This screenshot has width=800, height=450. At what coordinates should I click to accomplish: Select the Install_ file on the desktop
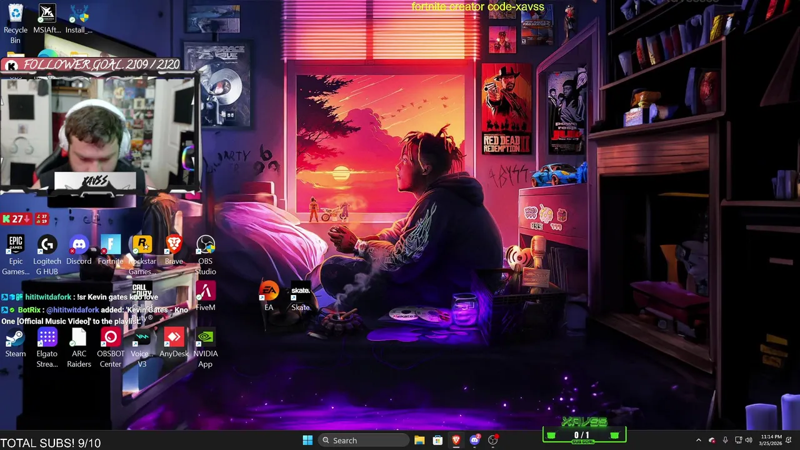pos(79,19)
